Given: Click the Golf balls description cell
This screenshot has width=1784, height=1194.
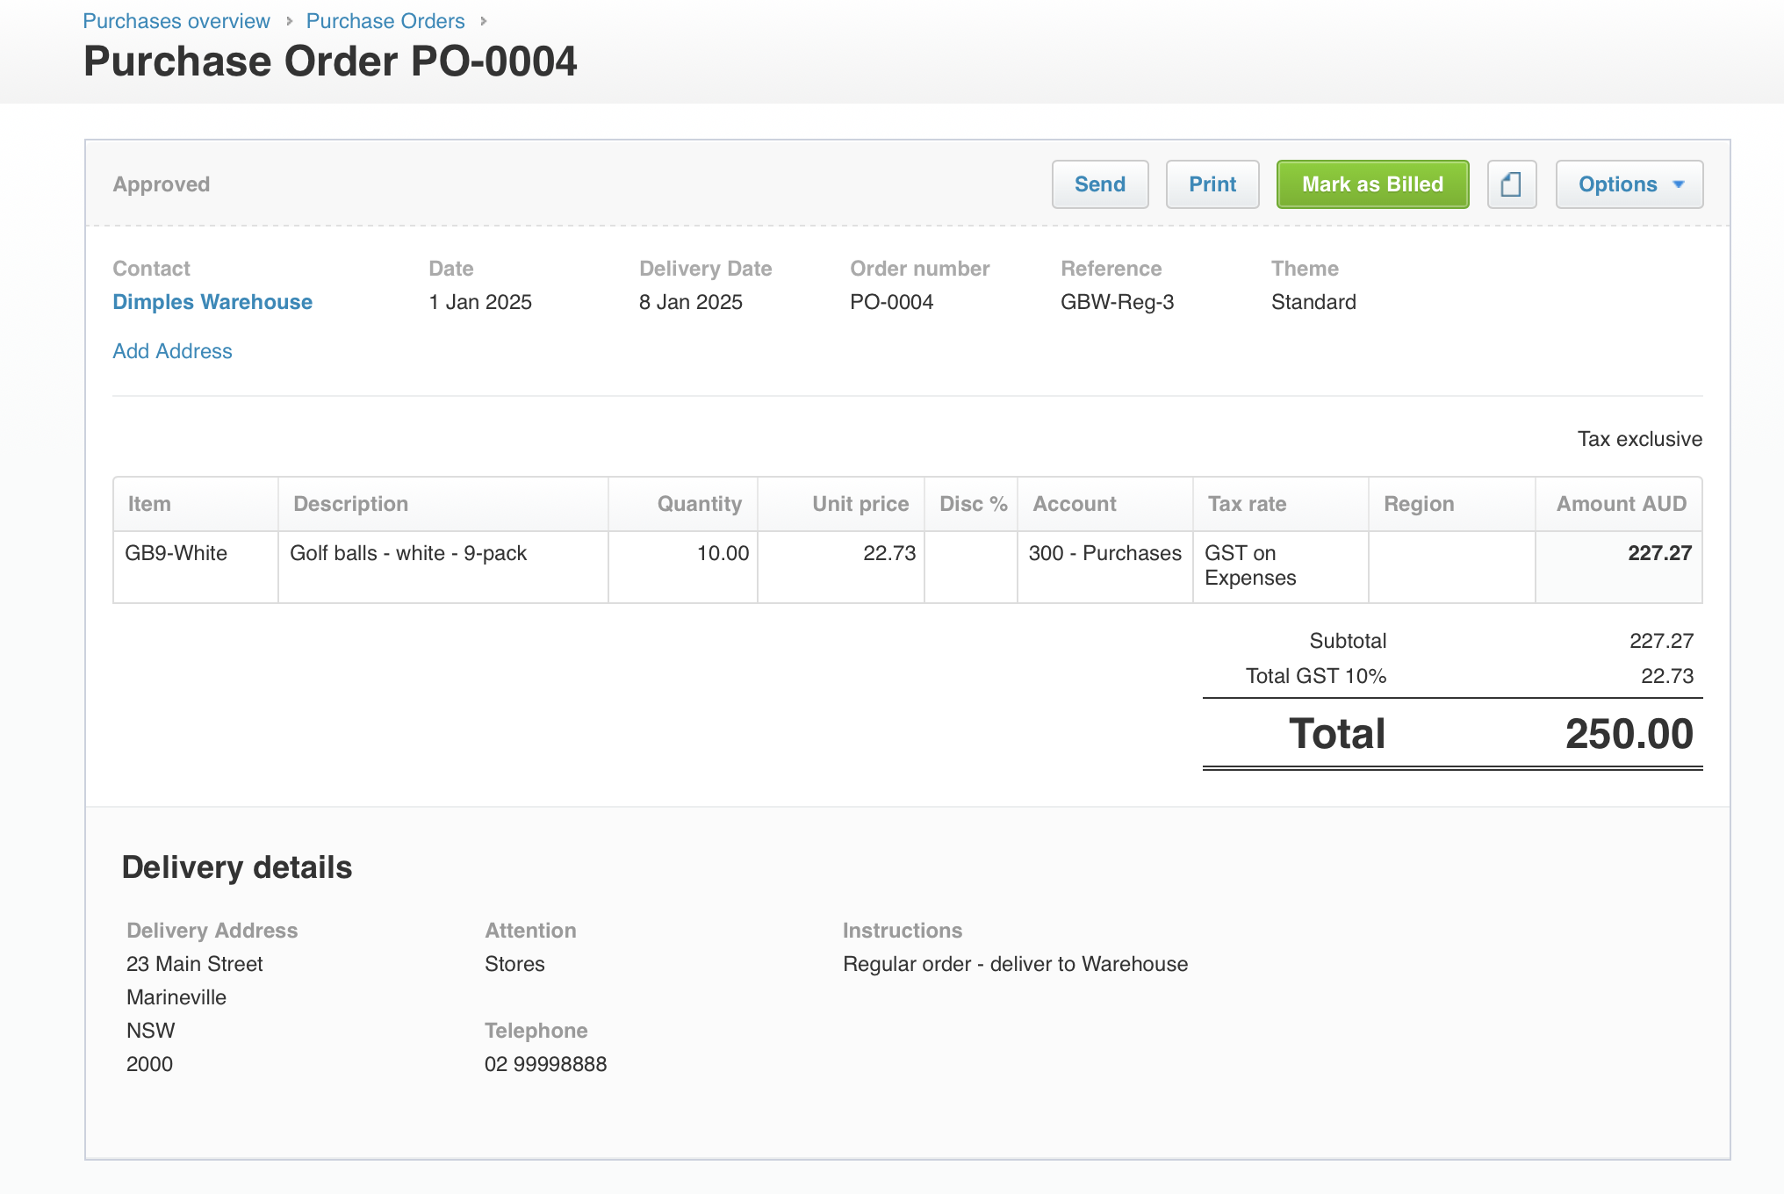Looking at the screenshot, I should click(x=408, y=553).
